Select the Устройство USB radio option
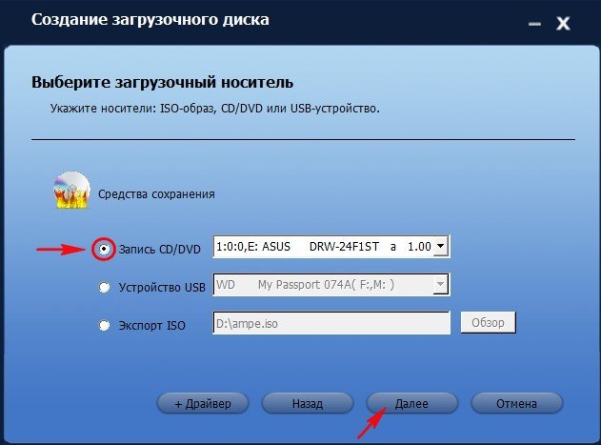Image resolution: width=601 pixels, height=445 pixels. point(104,287)
